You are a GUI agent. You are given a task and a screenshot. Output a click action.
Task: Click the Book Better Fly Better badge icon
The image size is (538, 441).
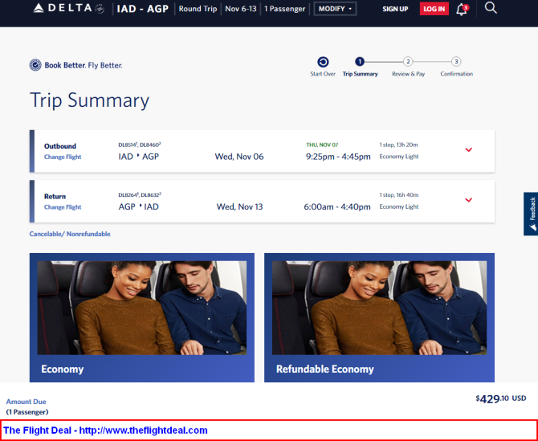(x=35, y=65)
